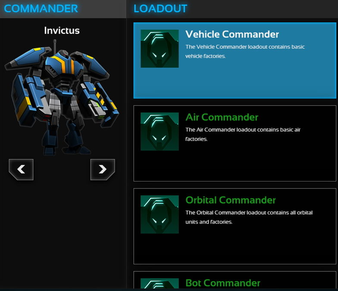Choose the Air Commander loadout card

tap(235, 143)
